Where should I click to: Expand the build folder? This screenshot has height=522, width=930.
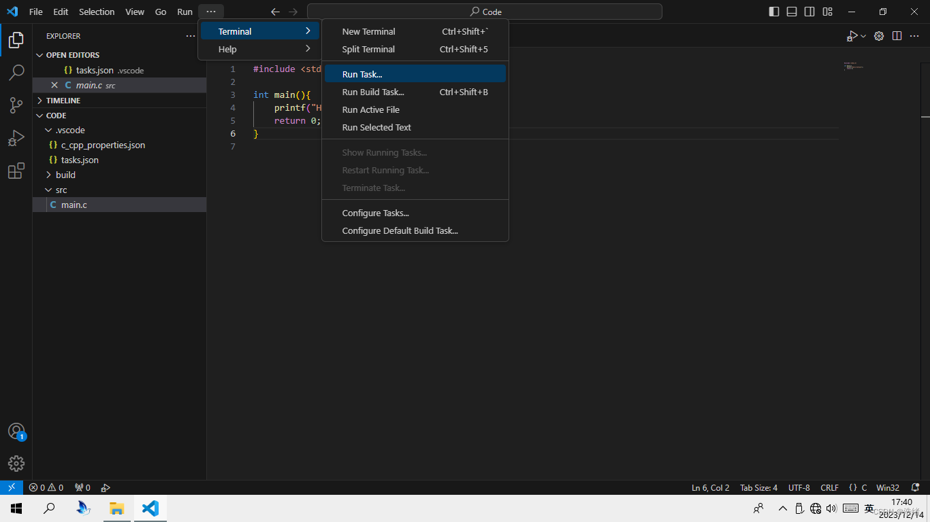(x=65, y=175)
